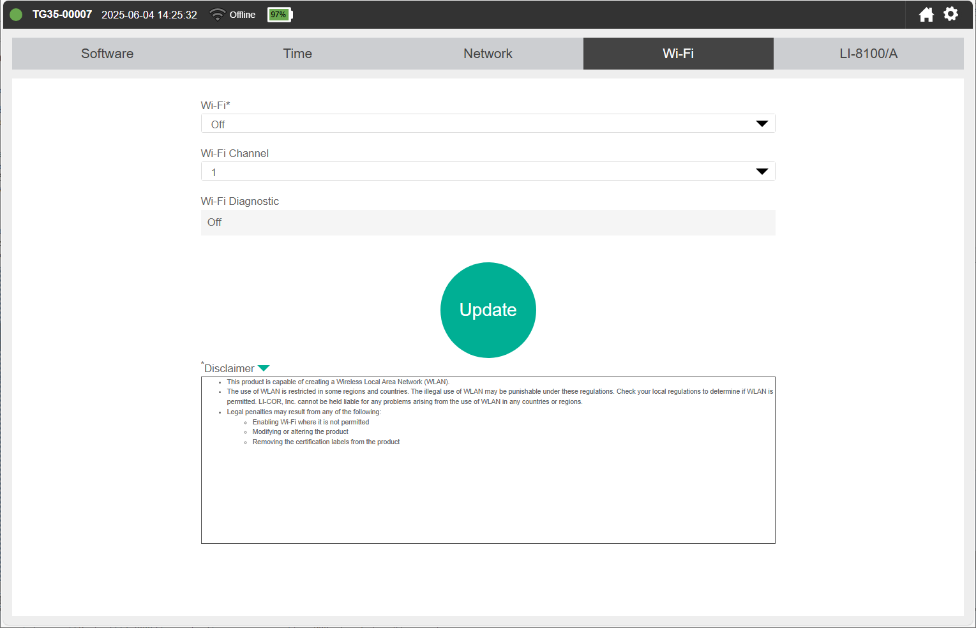
Task: Go to the home screen icon
Action: pos(926,15)
